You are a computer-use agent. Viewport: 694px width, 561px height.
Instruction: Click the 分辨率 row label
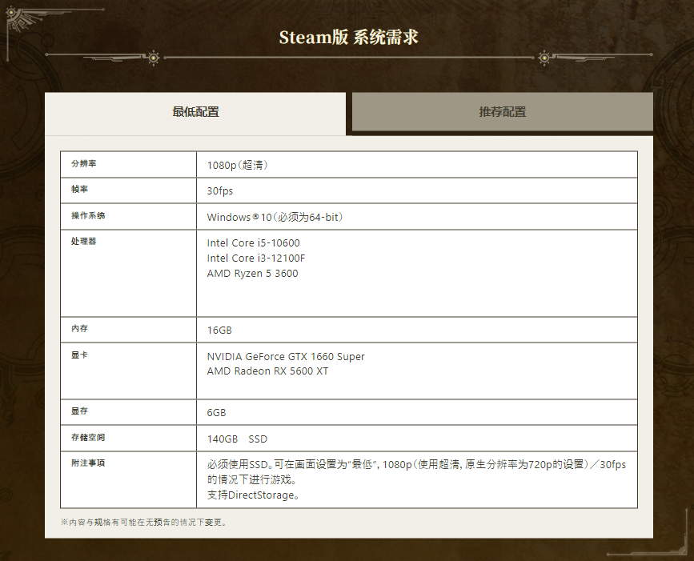point(83,163)
